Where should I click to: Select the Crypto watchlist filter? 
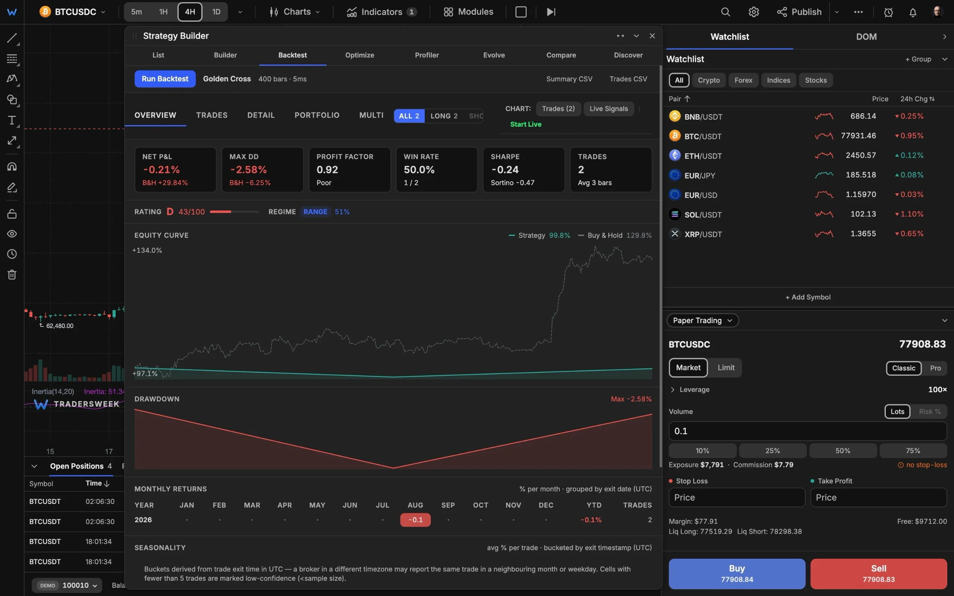[708, 80]
